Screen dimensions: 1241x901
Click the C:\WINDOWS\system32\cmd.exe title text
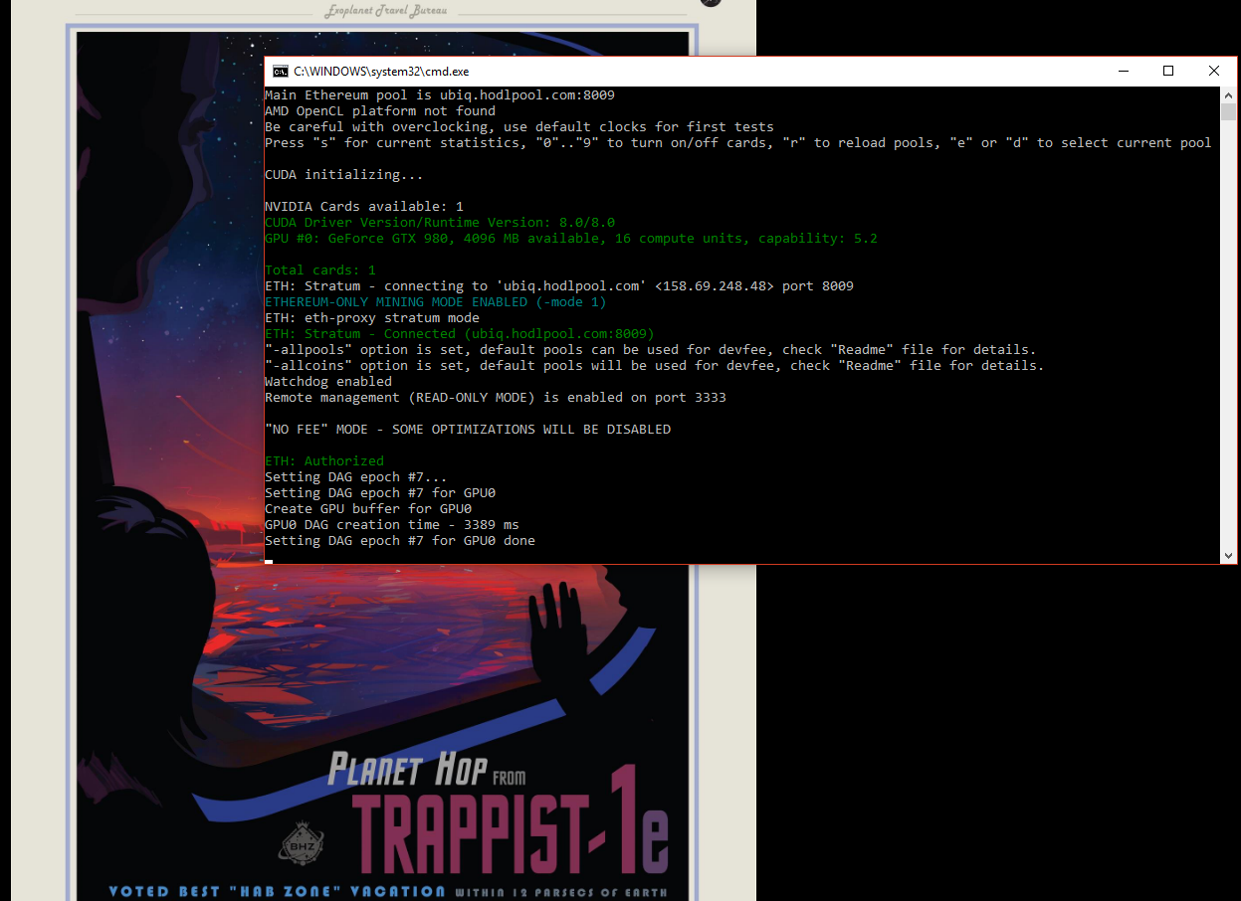pyautogui.click(x=381, y=72)
